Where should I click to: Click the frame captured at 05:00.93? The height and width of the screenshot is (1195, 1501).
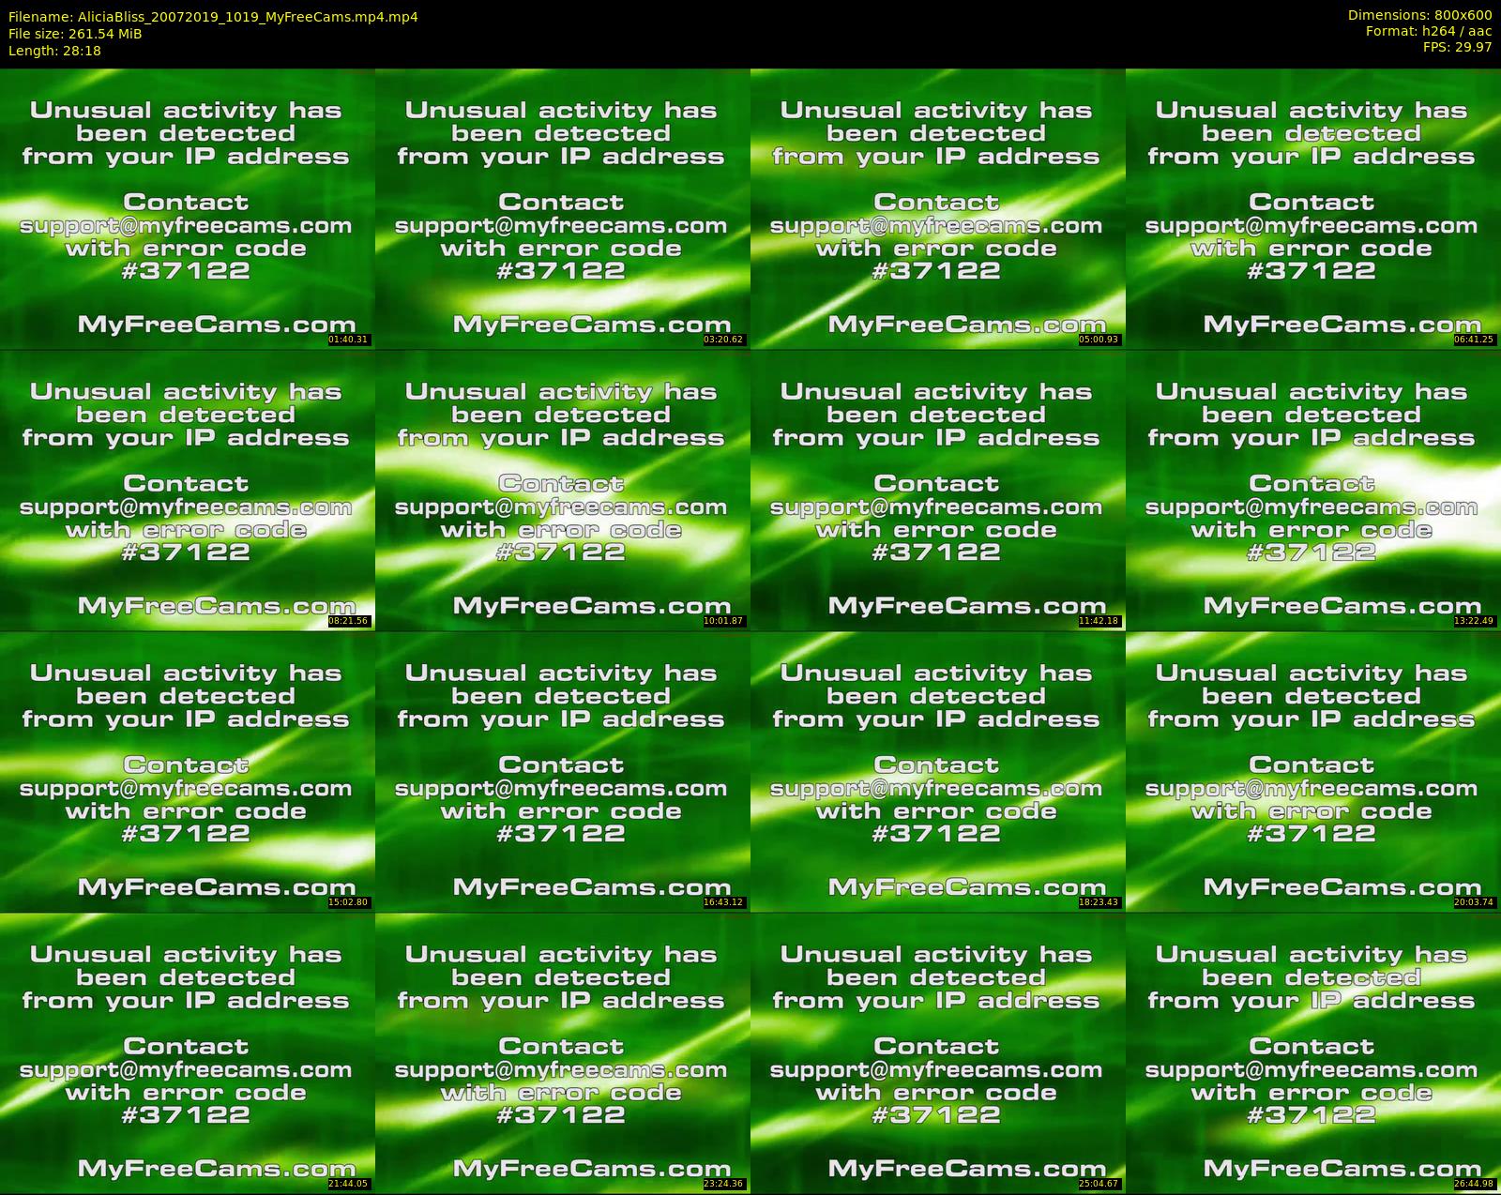[x=937, y=208]
